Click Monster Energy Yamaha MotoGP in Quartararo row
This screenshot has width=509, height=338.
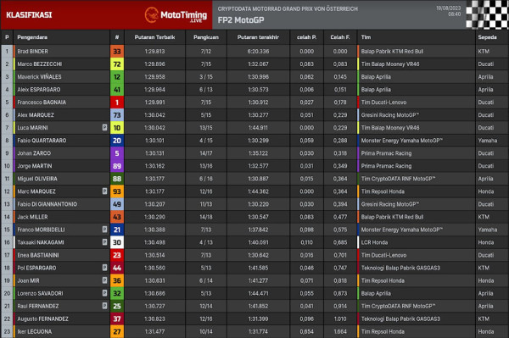coord(402,141)
